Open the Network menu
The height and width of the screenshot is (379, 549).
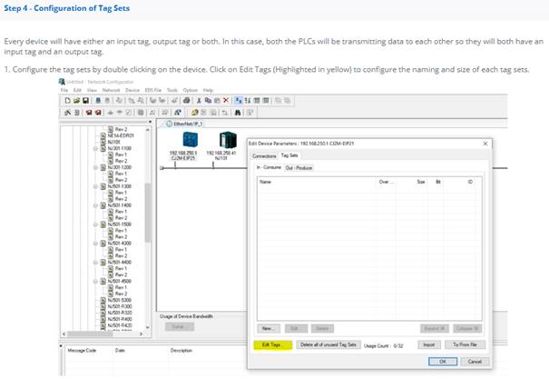point(111,90)
